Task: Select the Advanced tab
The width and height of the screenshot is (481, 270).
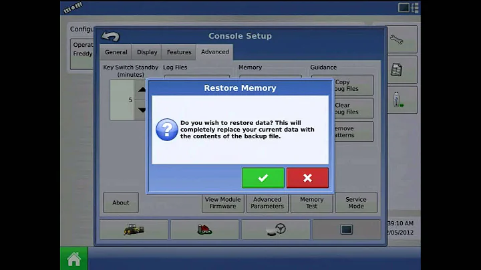Action: (215, 52)
